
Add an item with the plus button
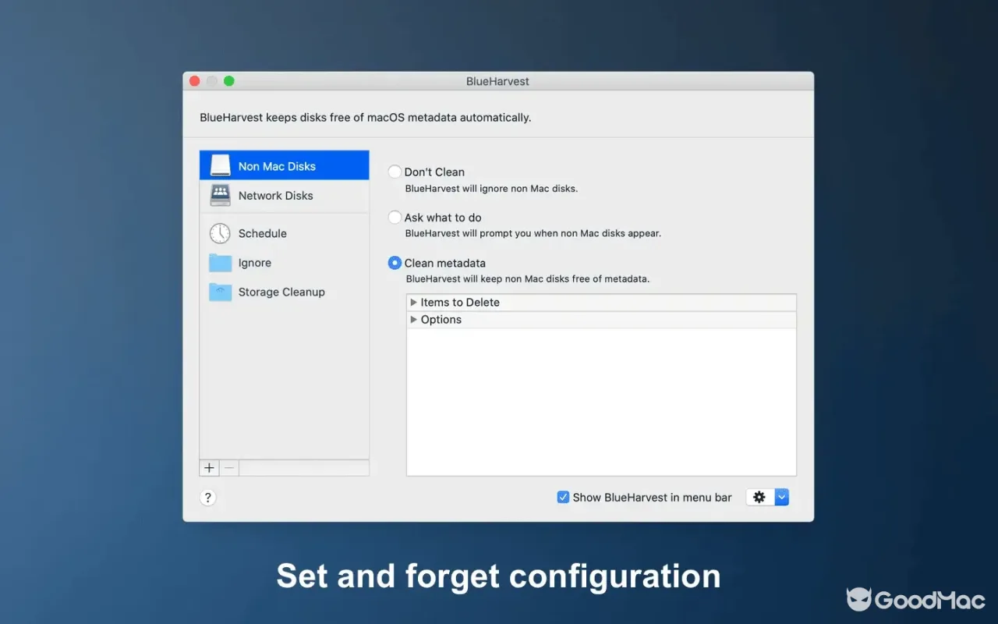tap(209, 468)
